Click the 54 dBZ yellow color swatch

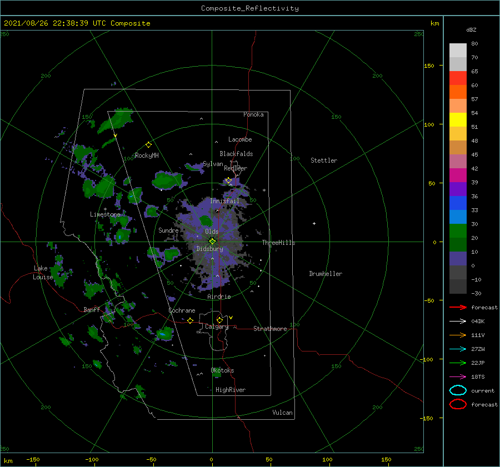(458, 119)
